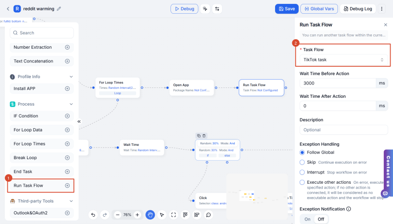
Task: Fit canvas to screen icon
Action: [x=173, y=215]
